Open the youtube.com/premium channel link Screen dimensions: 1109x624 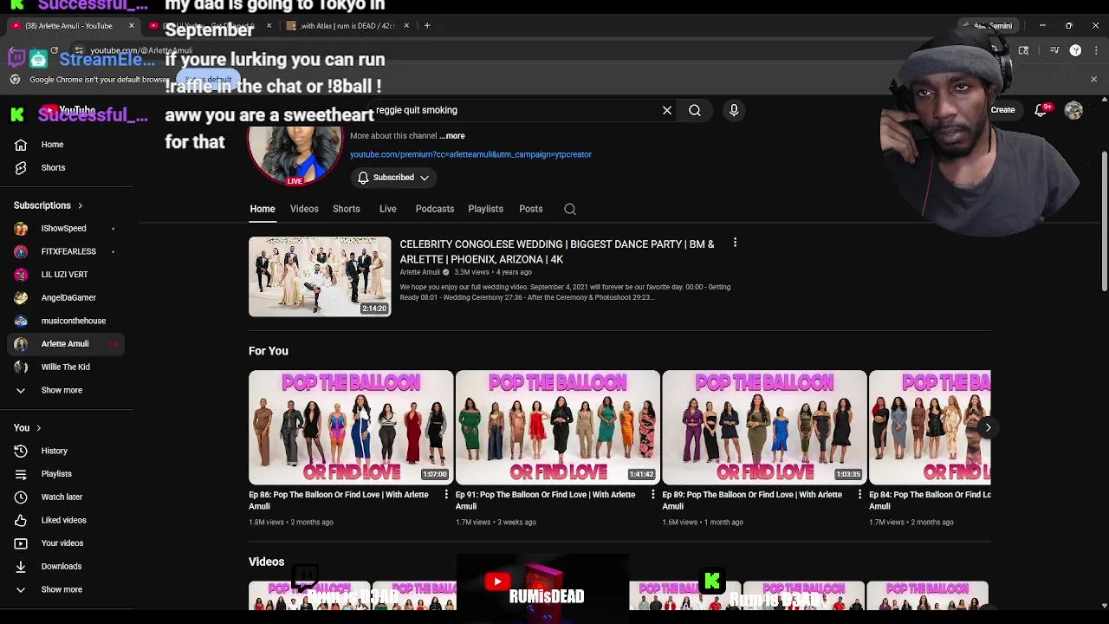point(470,154)
